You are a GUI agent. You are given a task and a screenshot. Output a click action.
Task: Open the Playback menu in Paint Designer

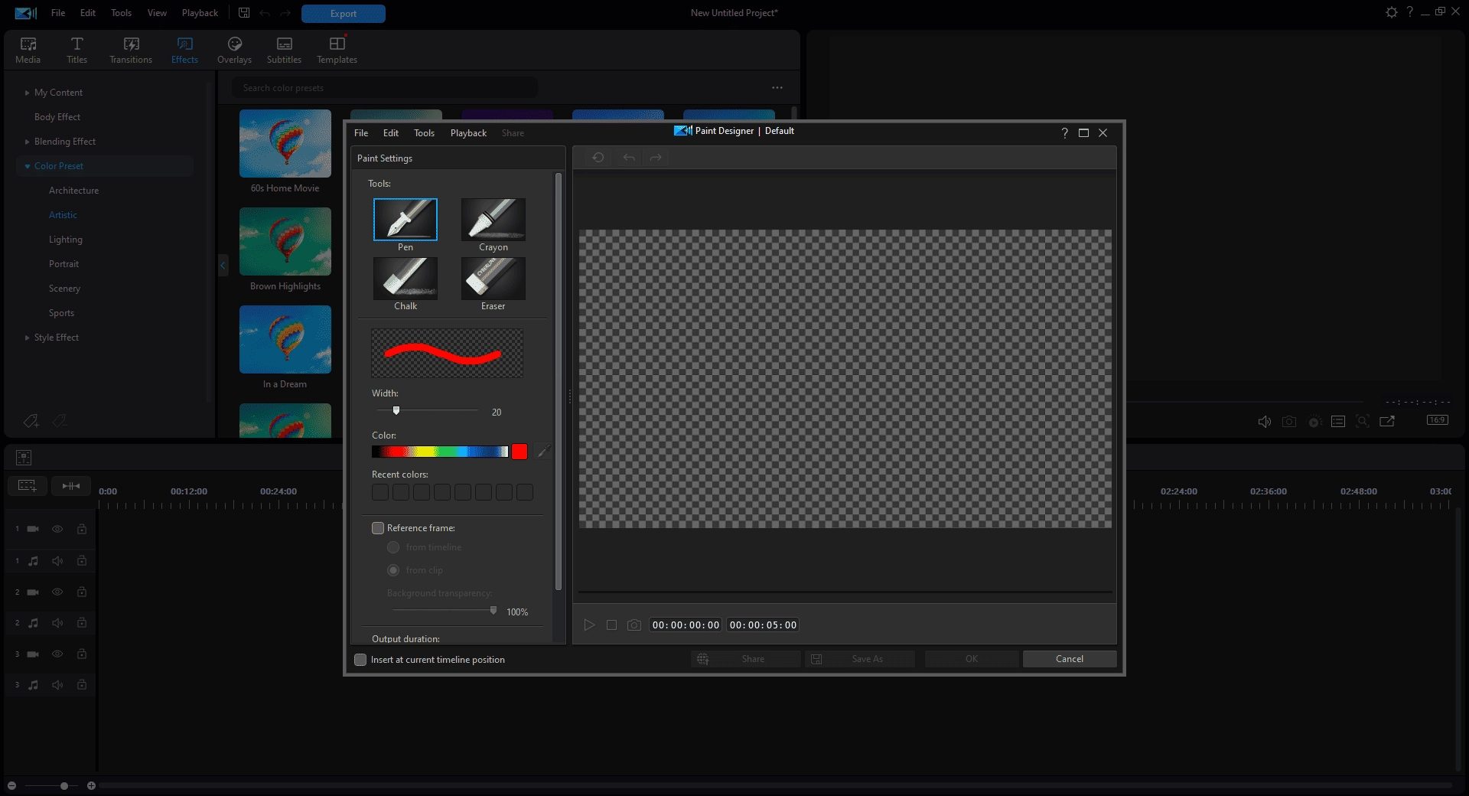[468, 133]
